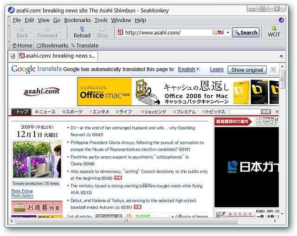Open the Photo Gallery link

point(22,196)
